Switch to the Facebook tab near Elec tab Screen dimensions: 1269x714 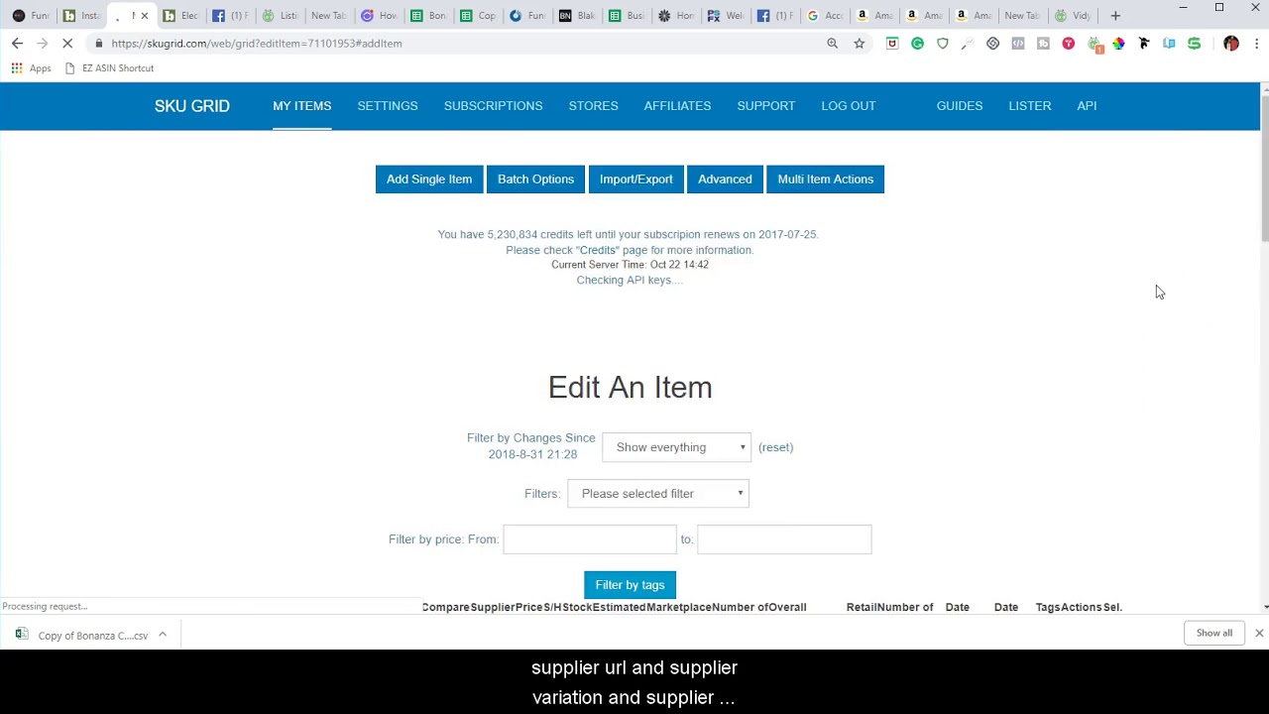point(228,16)
